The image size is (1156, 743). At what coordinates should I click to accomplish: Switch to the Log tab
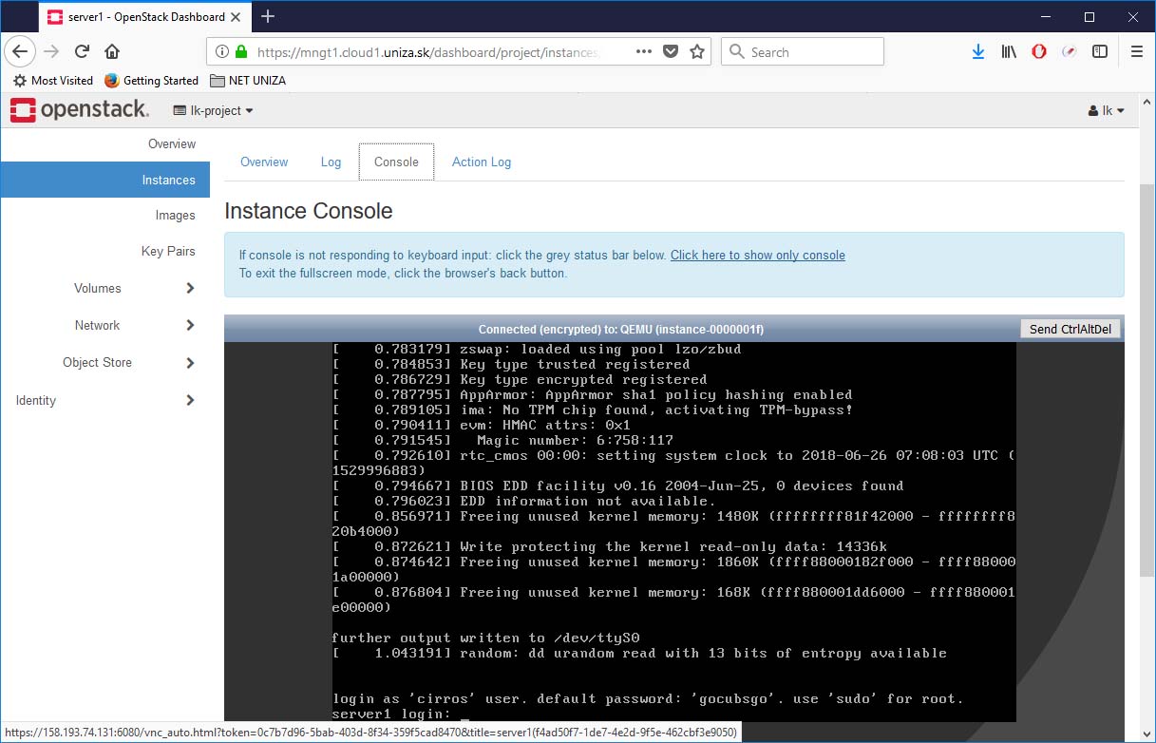coord(331,162)
